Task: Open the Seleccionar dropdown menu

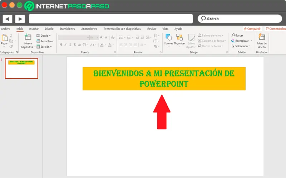Action: [x=242, y=46]
